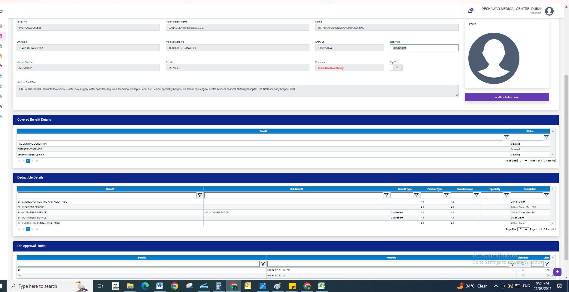The width and height of the screenshot is (569, 292).
Task: Open Microsoft Word from the taskbar
Action: point(159,286)
